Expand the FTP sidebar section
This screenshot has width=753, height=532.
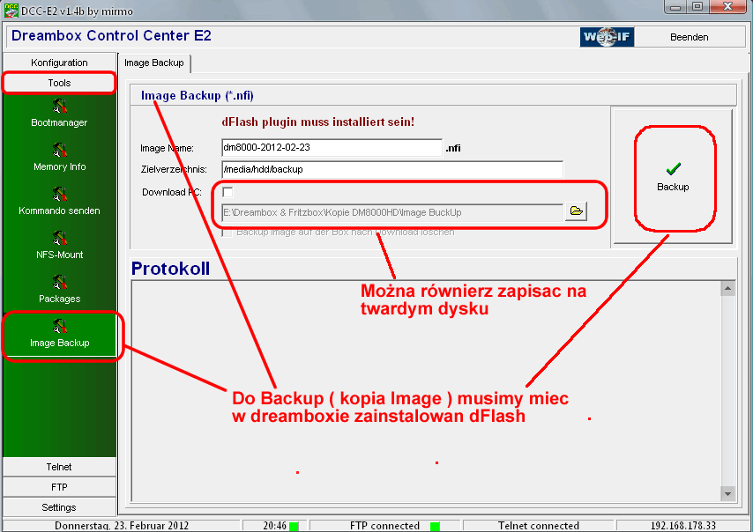click(x=59, y=487)
